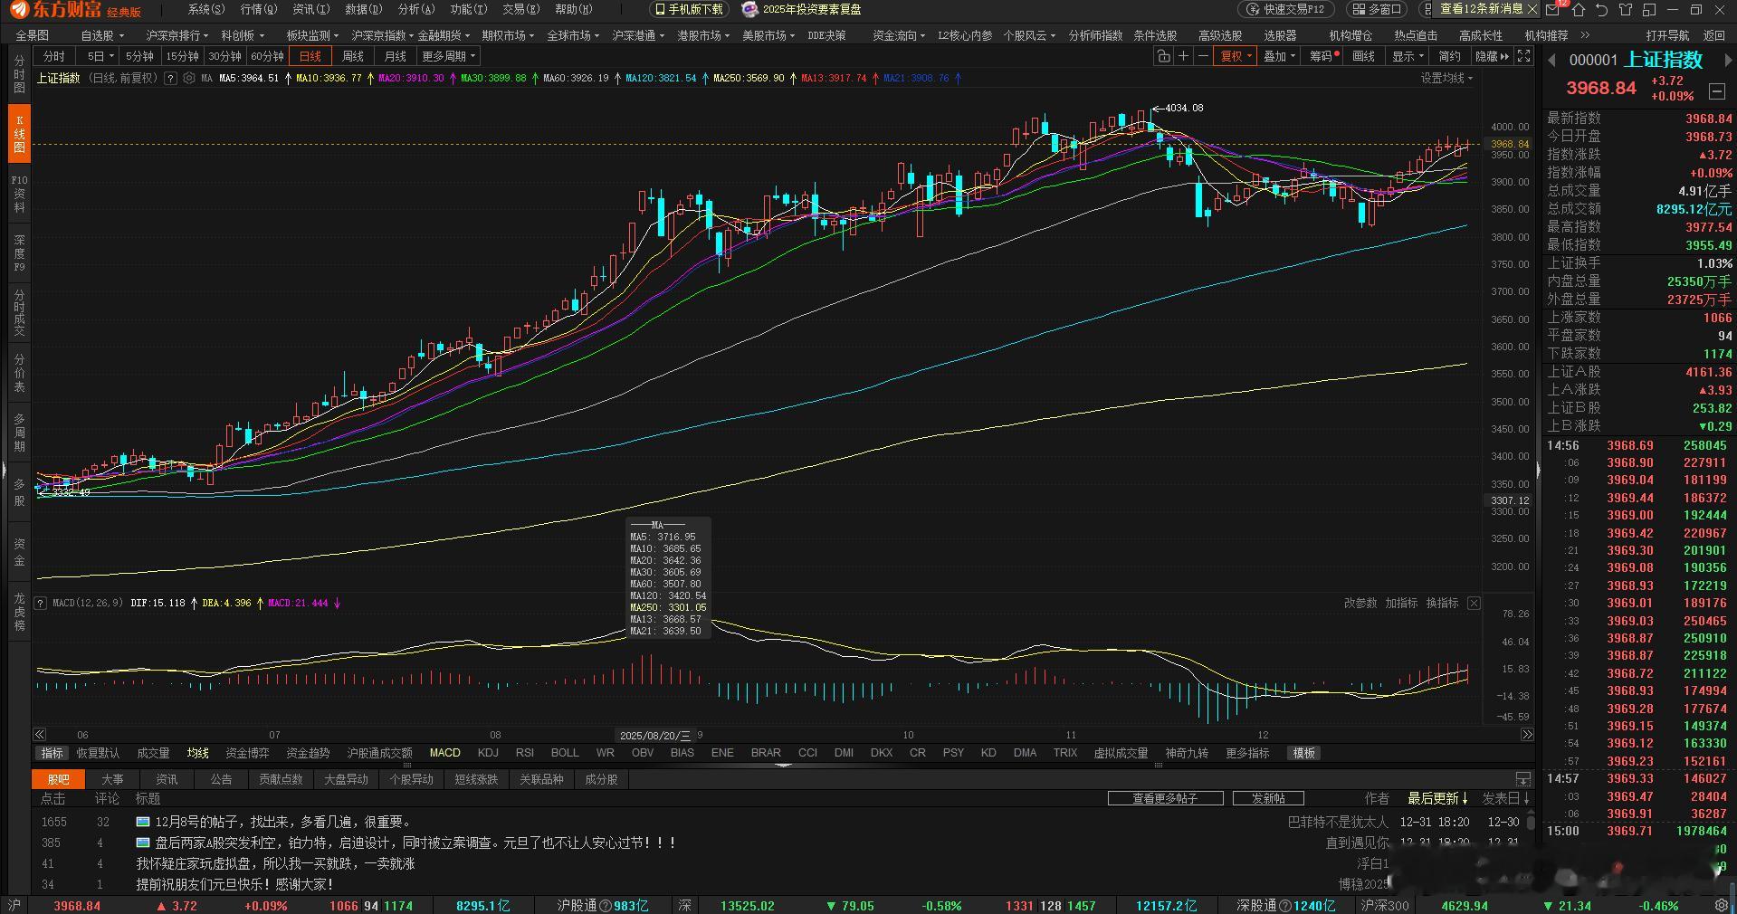Click the 发新帖 button
This screenshot has width=1737, height=914.
[x=1267, y=798]
